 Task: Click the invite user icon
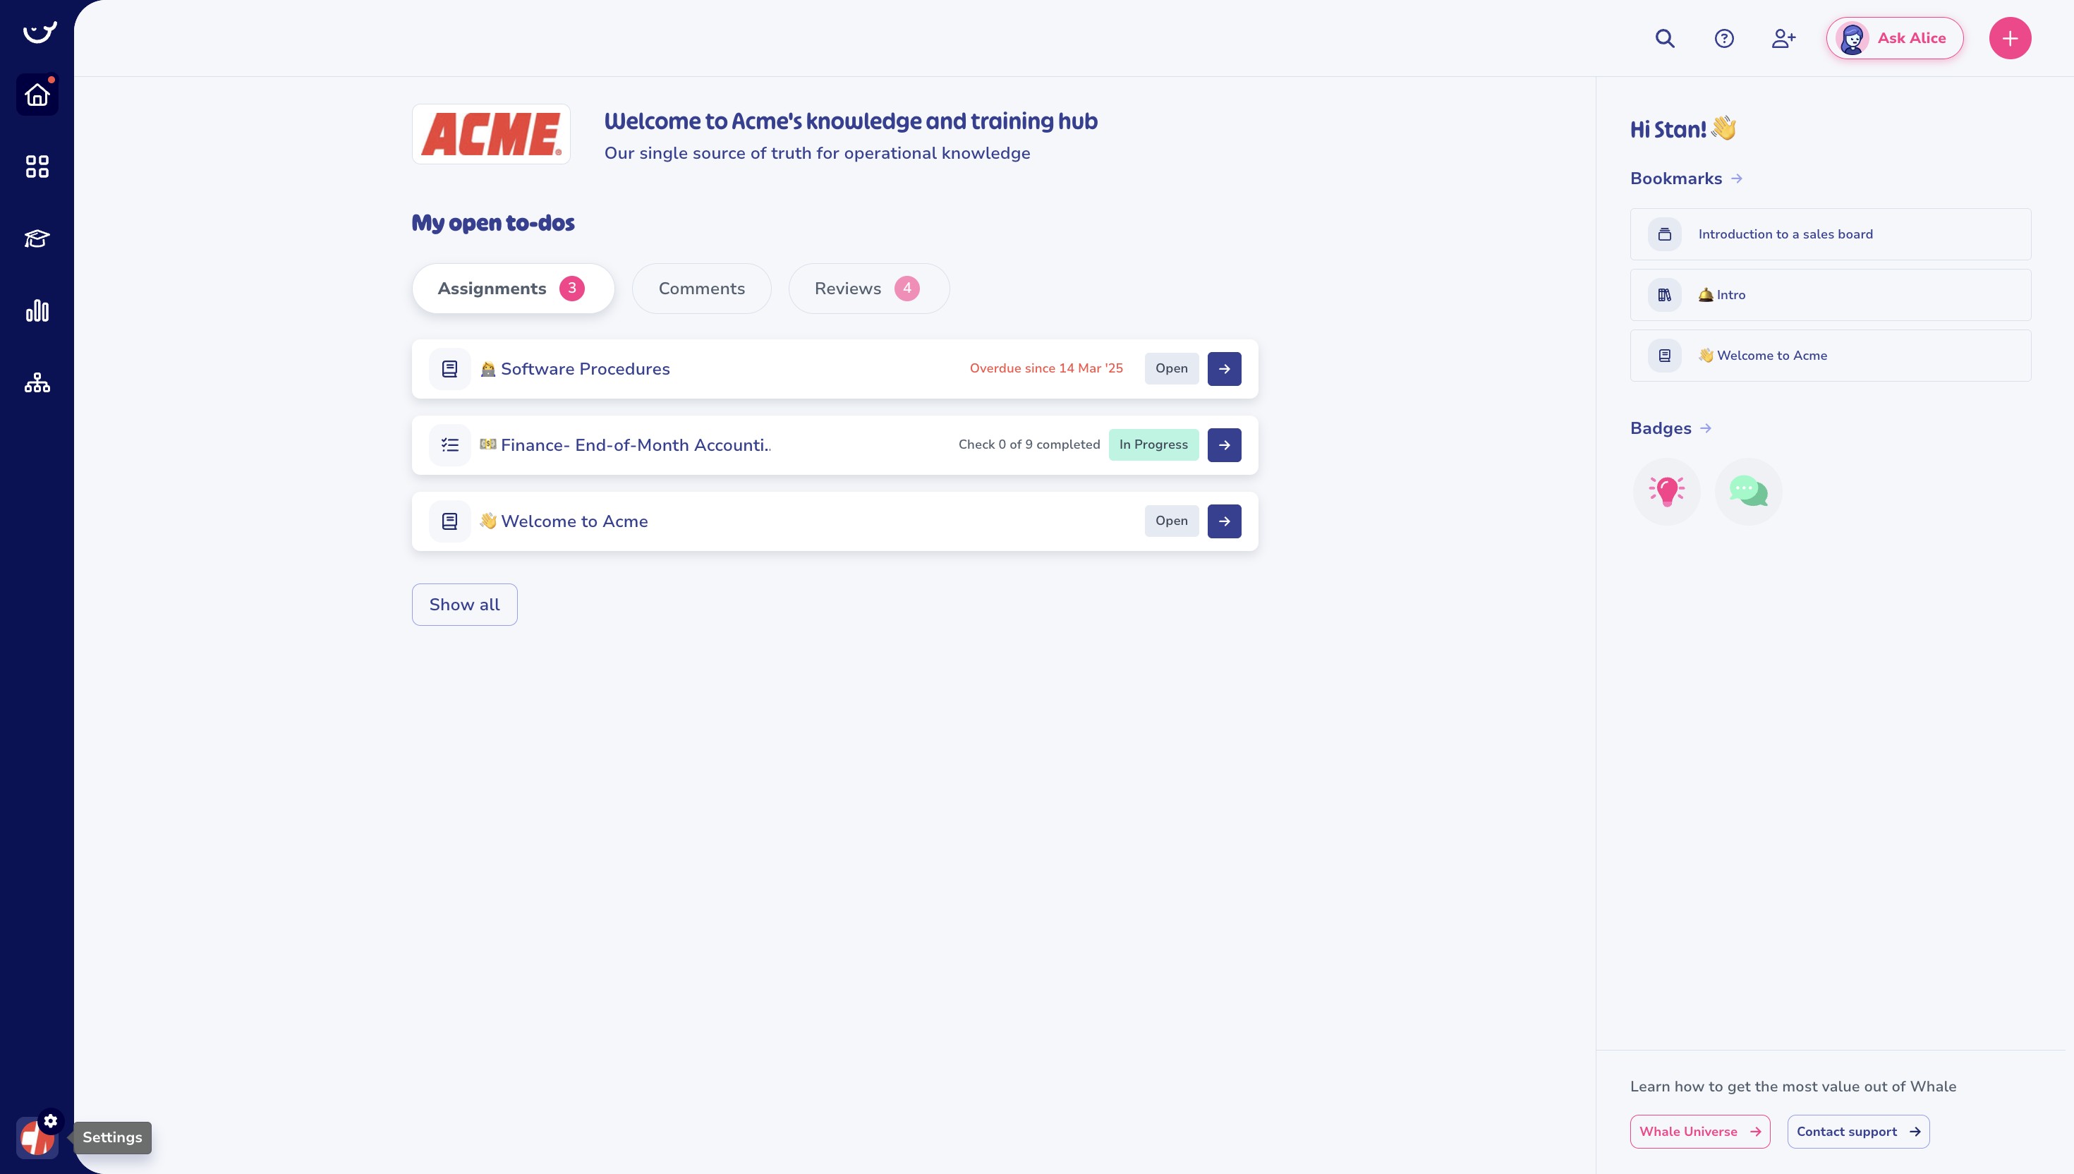click(1784, 38)
